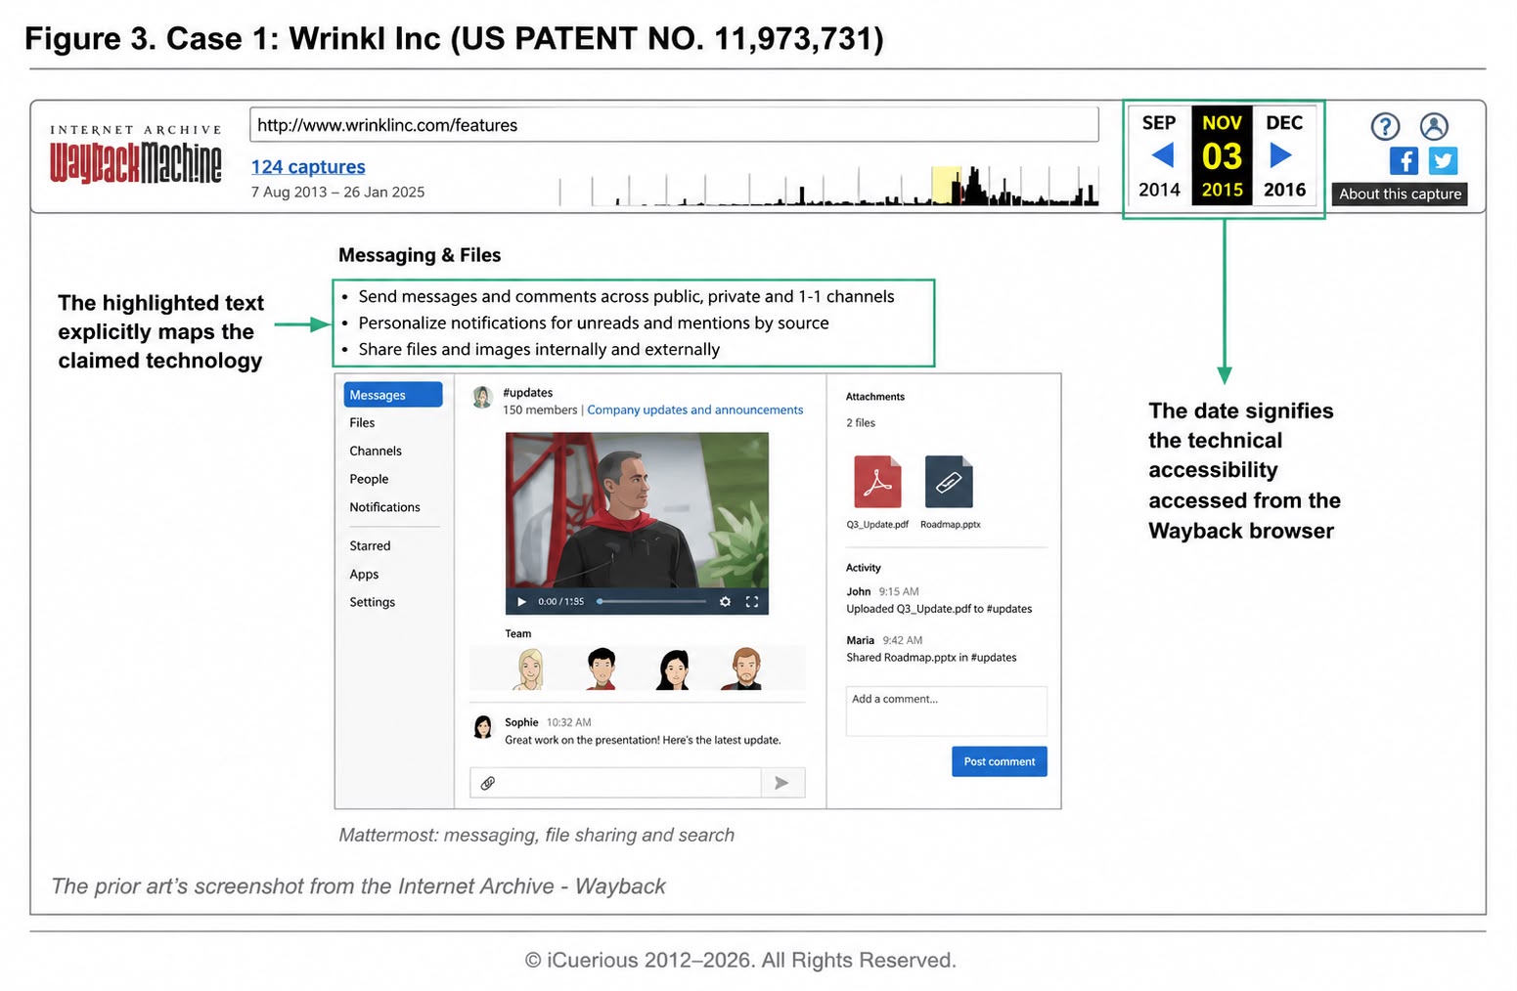Image resolution: width=1517 pixels, height=991 pixels.
Task: Open video settings gear icon
Action: point(725,602)
